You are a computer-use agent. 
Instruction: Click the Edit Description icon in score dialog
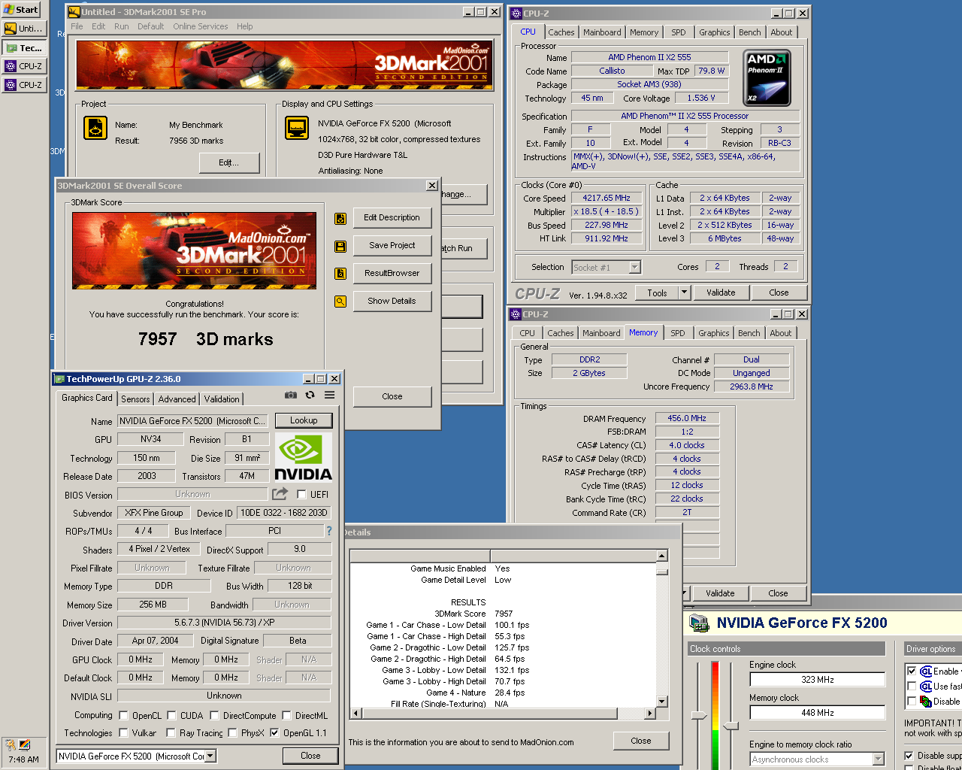click(340, 218)
